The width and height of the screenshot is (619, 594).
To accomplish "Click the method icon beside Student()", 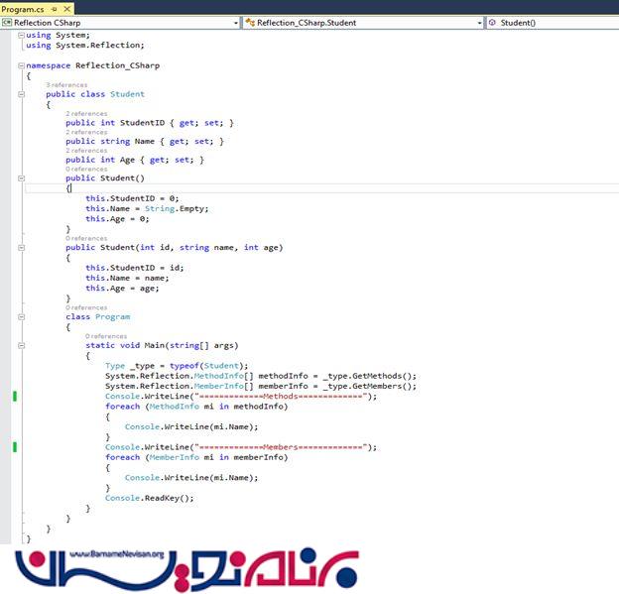I will click(x=493, y=22).
